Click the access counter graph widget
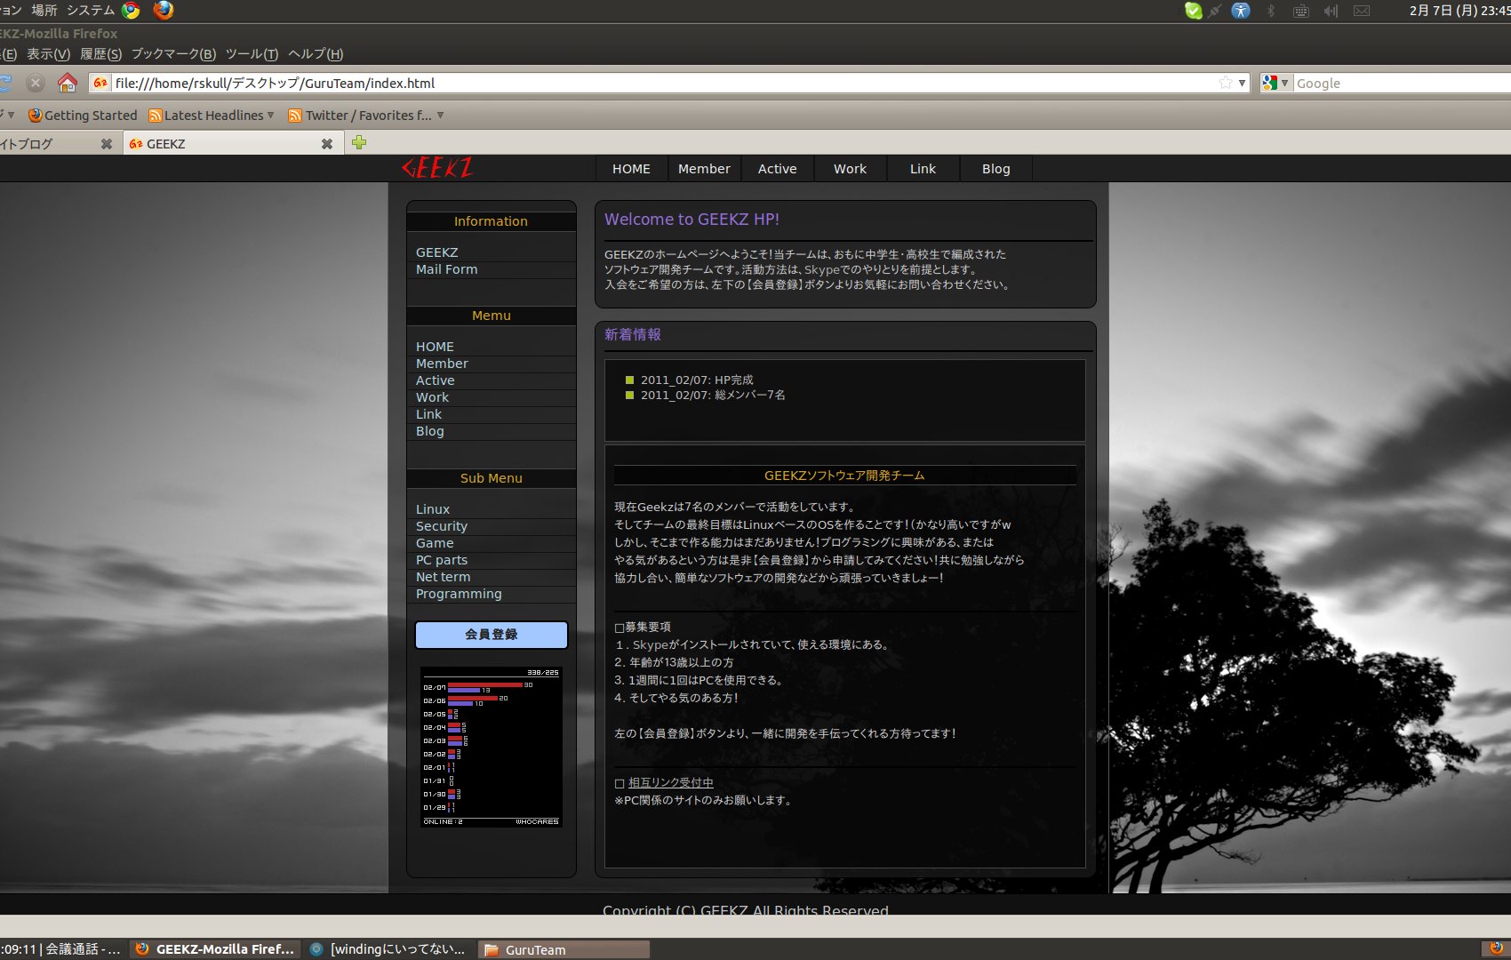The width and height of the screenshot is (1511, 960). (x=492, y=747)
